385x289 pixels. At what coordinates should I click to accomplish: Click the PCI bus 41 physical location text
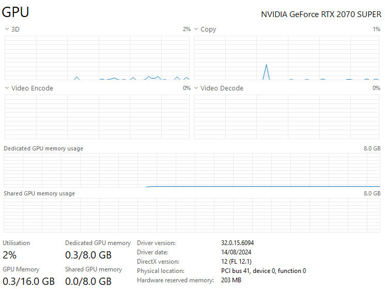click(264, 271)
